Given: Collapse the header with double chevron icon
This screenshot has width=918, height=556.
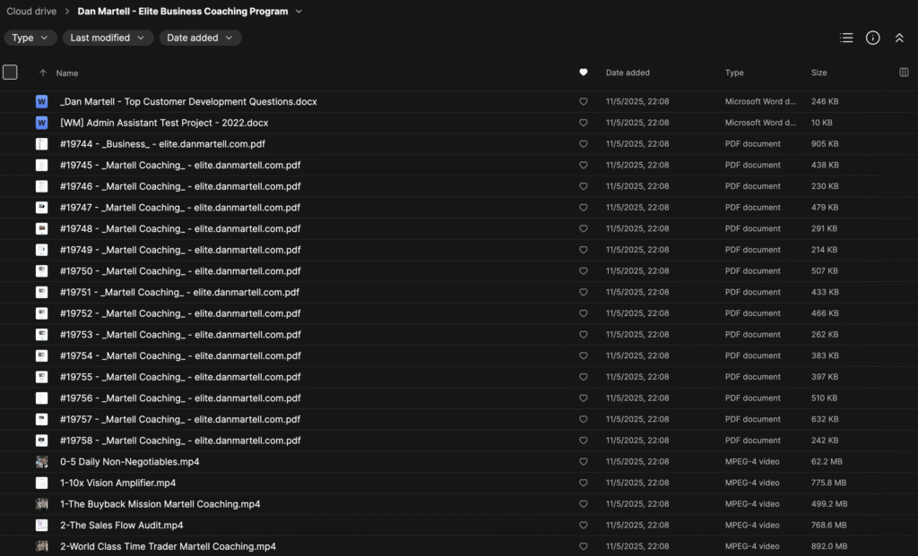Looking at the screenshot, I should (x=899, y=38).
